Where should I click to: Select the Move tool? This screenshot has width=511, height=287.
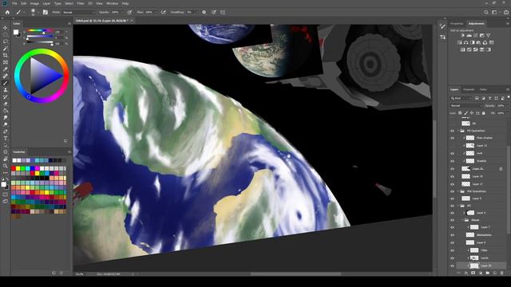(6, 28)
